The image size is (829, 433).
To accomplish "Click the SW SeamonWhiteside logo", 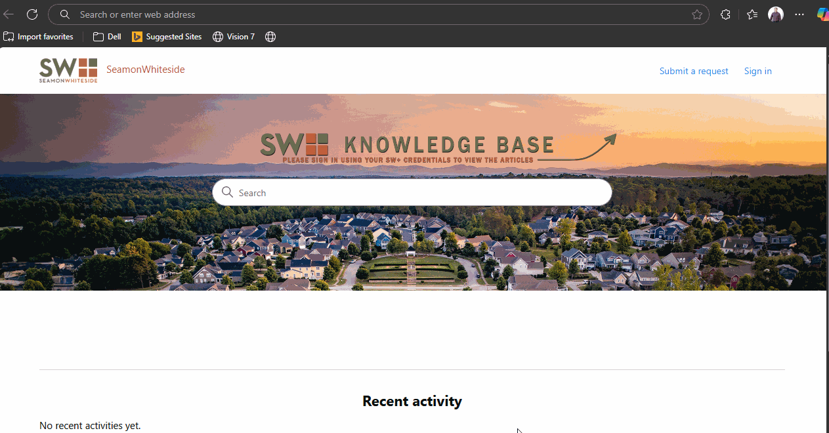I will [x=68, y=70].
